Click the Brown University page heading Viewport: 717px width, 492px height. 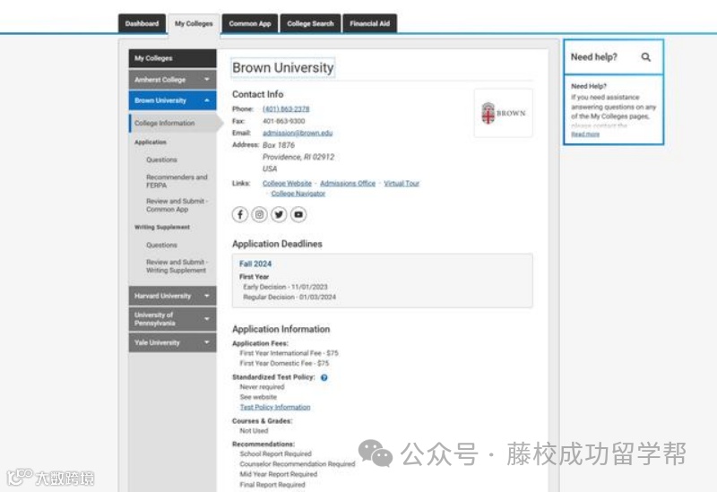pyautogui.click(x=283, y=68)
